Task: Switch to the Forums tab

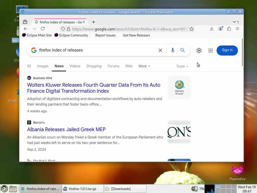Action: coord(113,66)
